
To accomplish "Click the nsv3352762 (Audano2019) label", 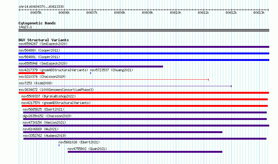I will 45,136.
